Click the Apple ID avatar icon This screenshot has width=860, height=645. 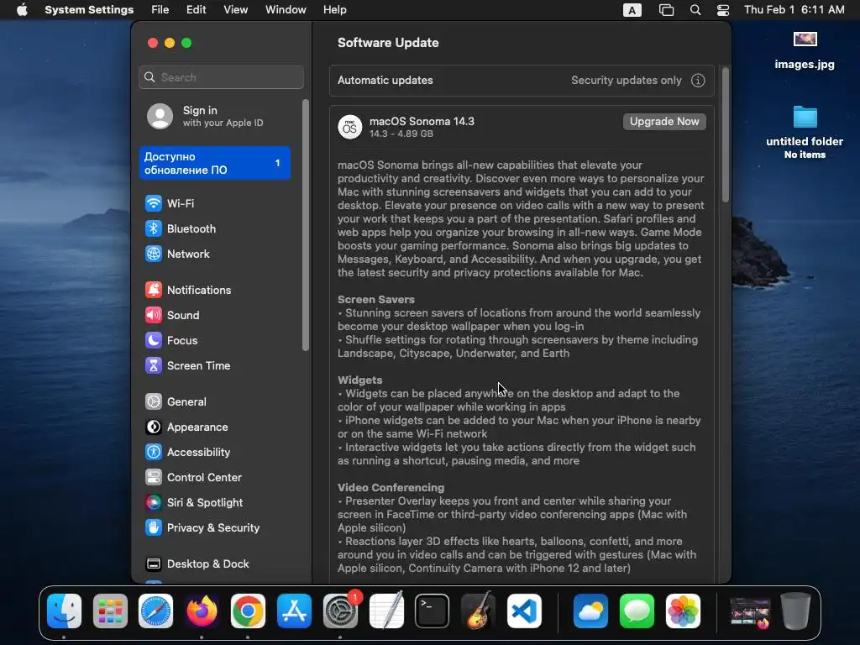(x=160, y=116)
